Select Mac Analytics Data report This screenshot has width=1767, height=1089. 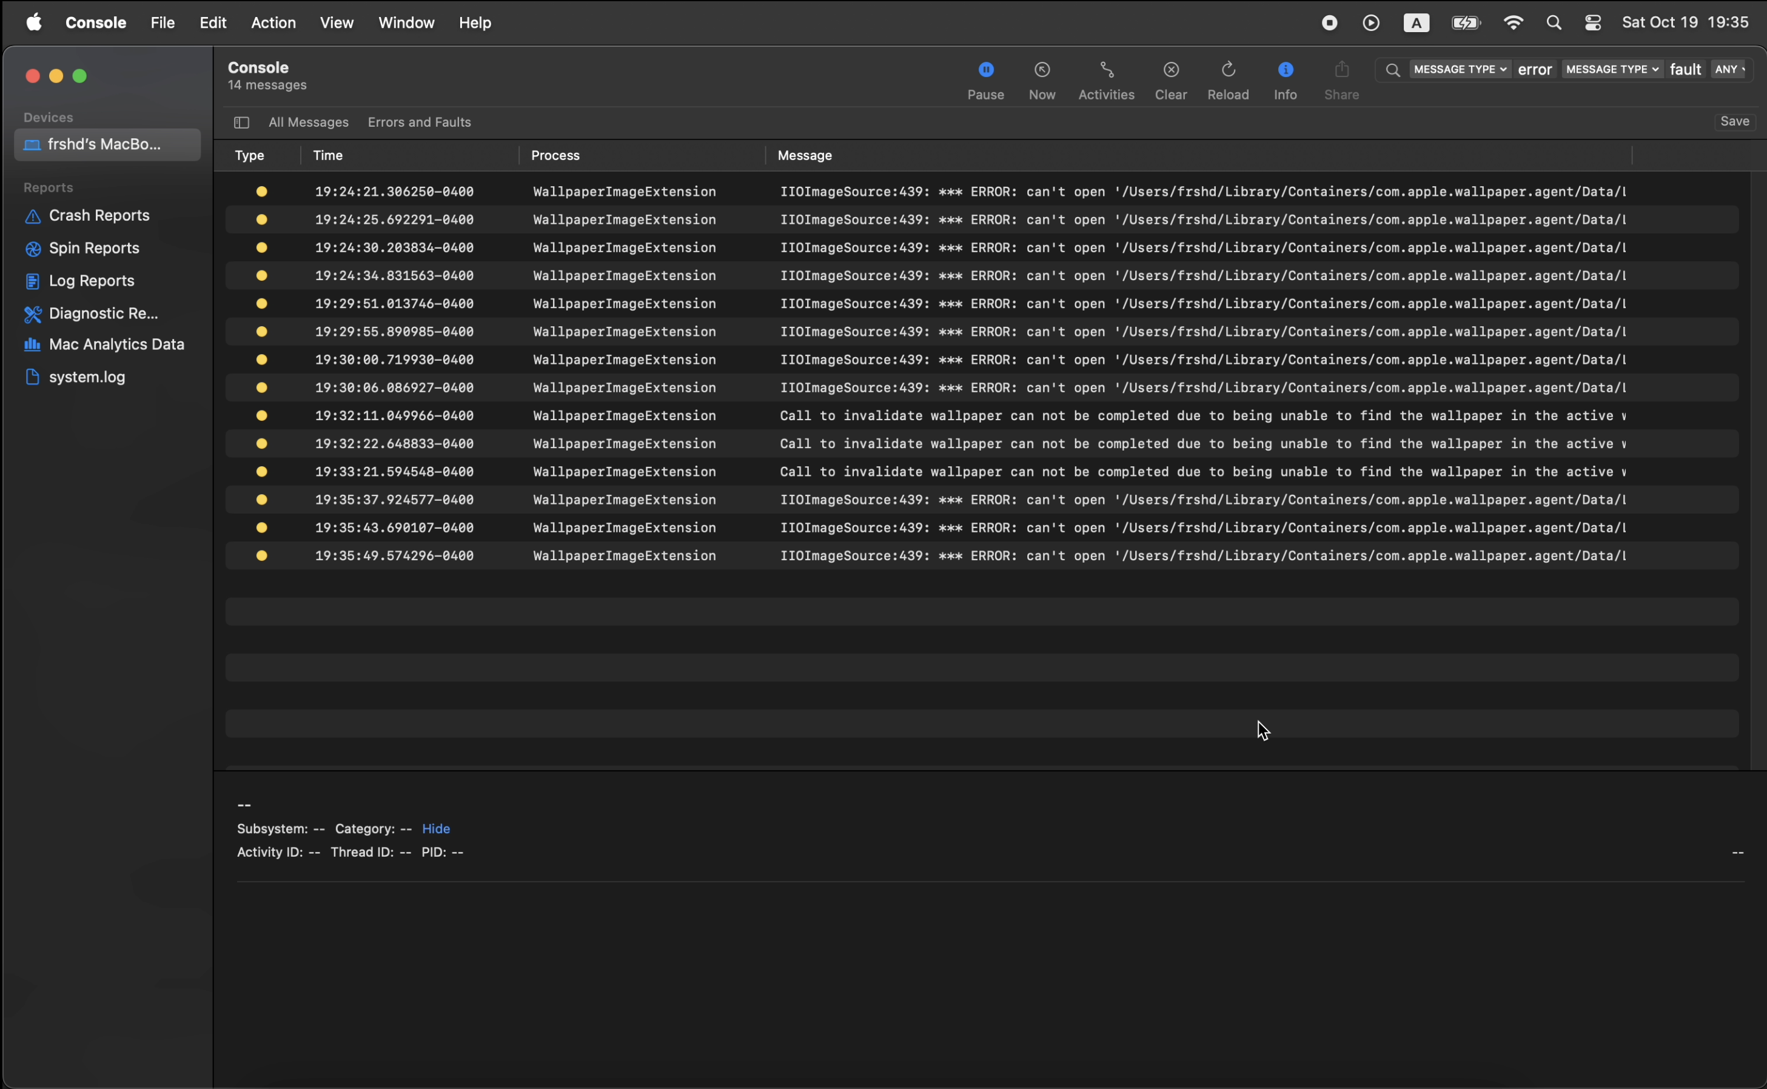(x=116, y=344)
